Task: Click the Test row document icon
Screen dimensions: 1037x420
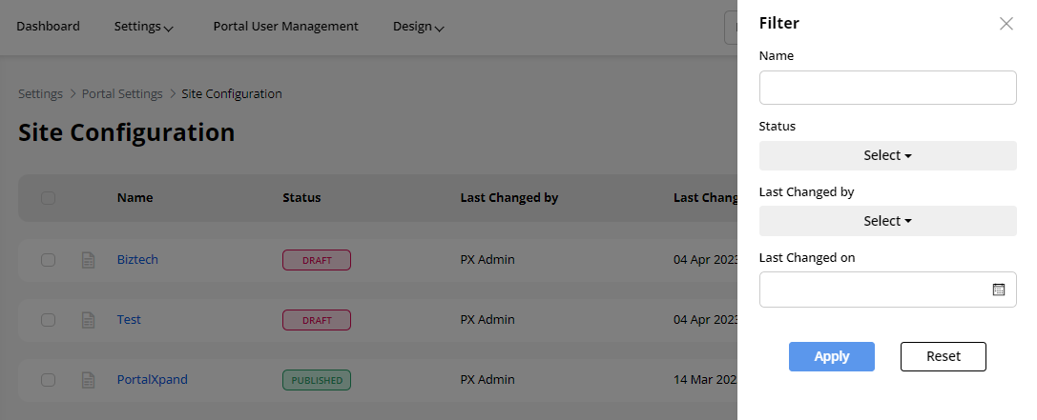Action: (x=88, y=320)
